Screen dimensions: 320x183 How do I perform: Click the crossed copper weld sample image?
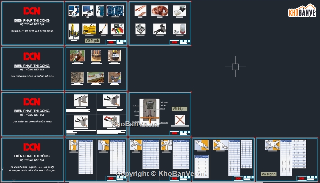point(180,120)
